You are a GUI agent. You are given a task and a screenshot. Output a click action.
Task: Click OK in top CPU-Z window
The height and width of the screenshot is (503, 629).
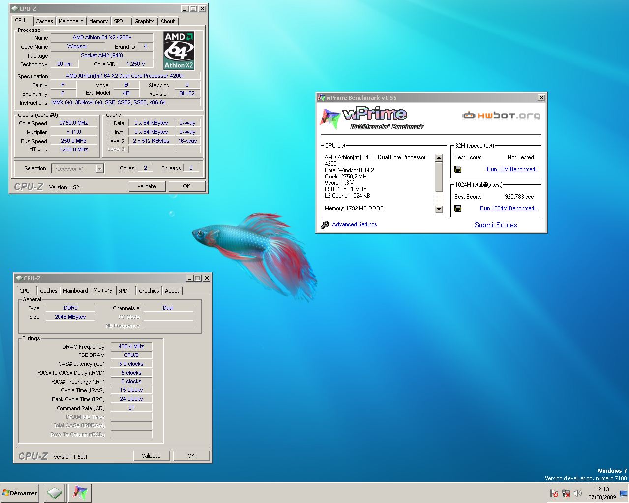click(186, 186)
